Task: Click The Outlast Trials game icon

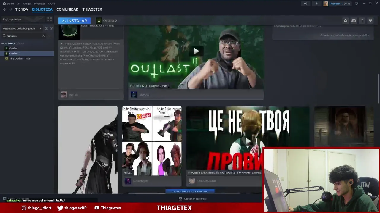Action: click(x=7, y=59)
